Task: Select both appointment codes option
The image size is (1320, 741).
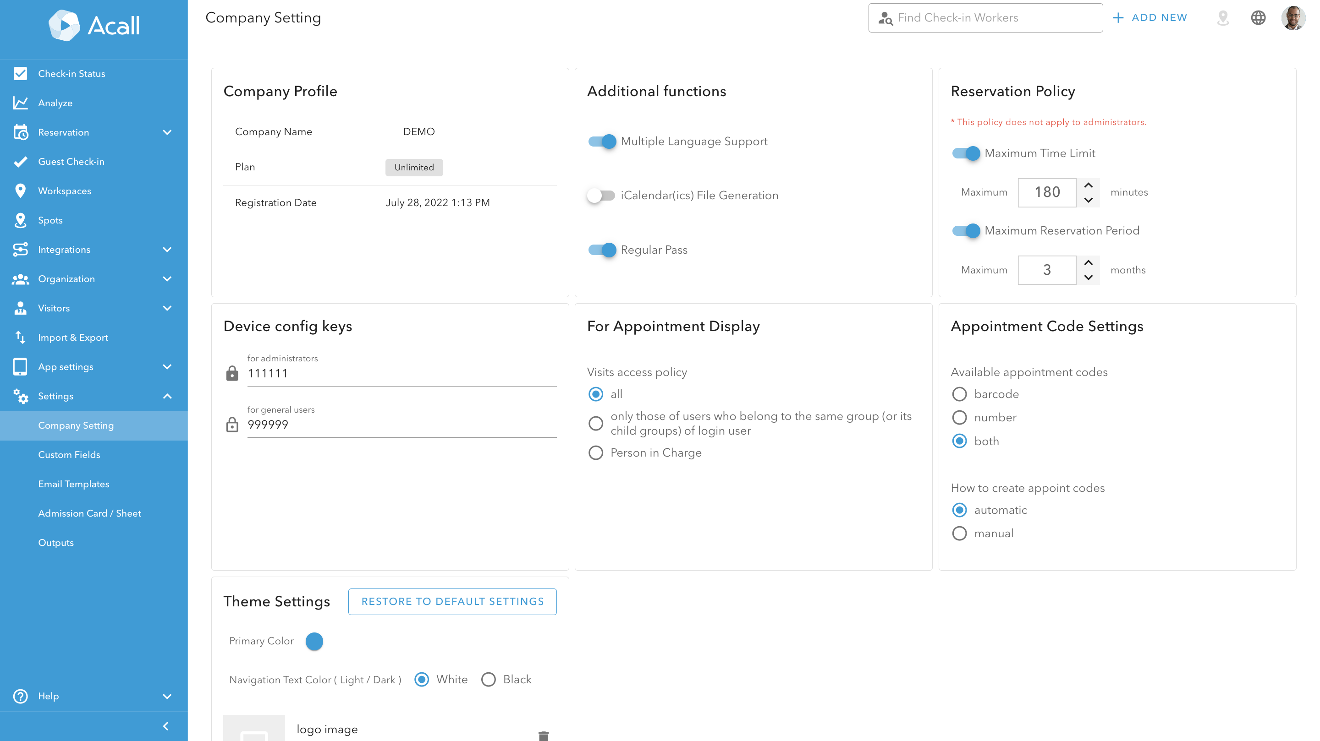Action: 959,441
